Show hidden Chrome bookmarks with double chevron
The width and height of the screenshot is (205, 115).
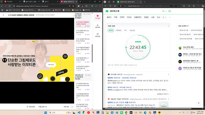[x=98, y=10]
